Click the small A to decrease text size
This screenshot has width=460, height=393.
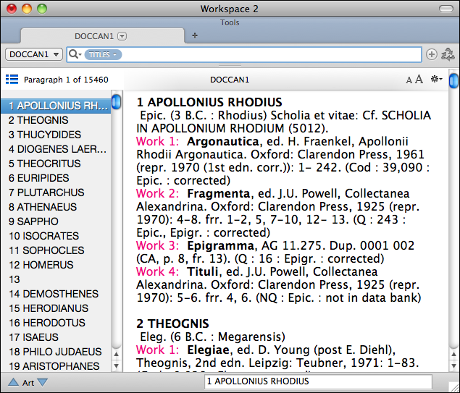[x=409, y=80]
